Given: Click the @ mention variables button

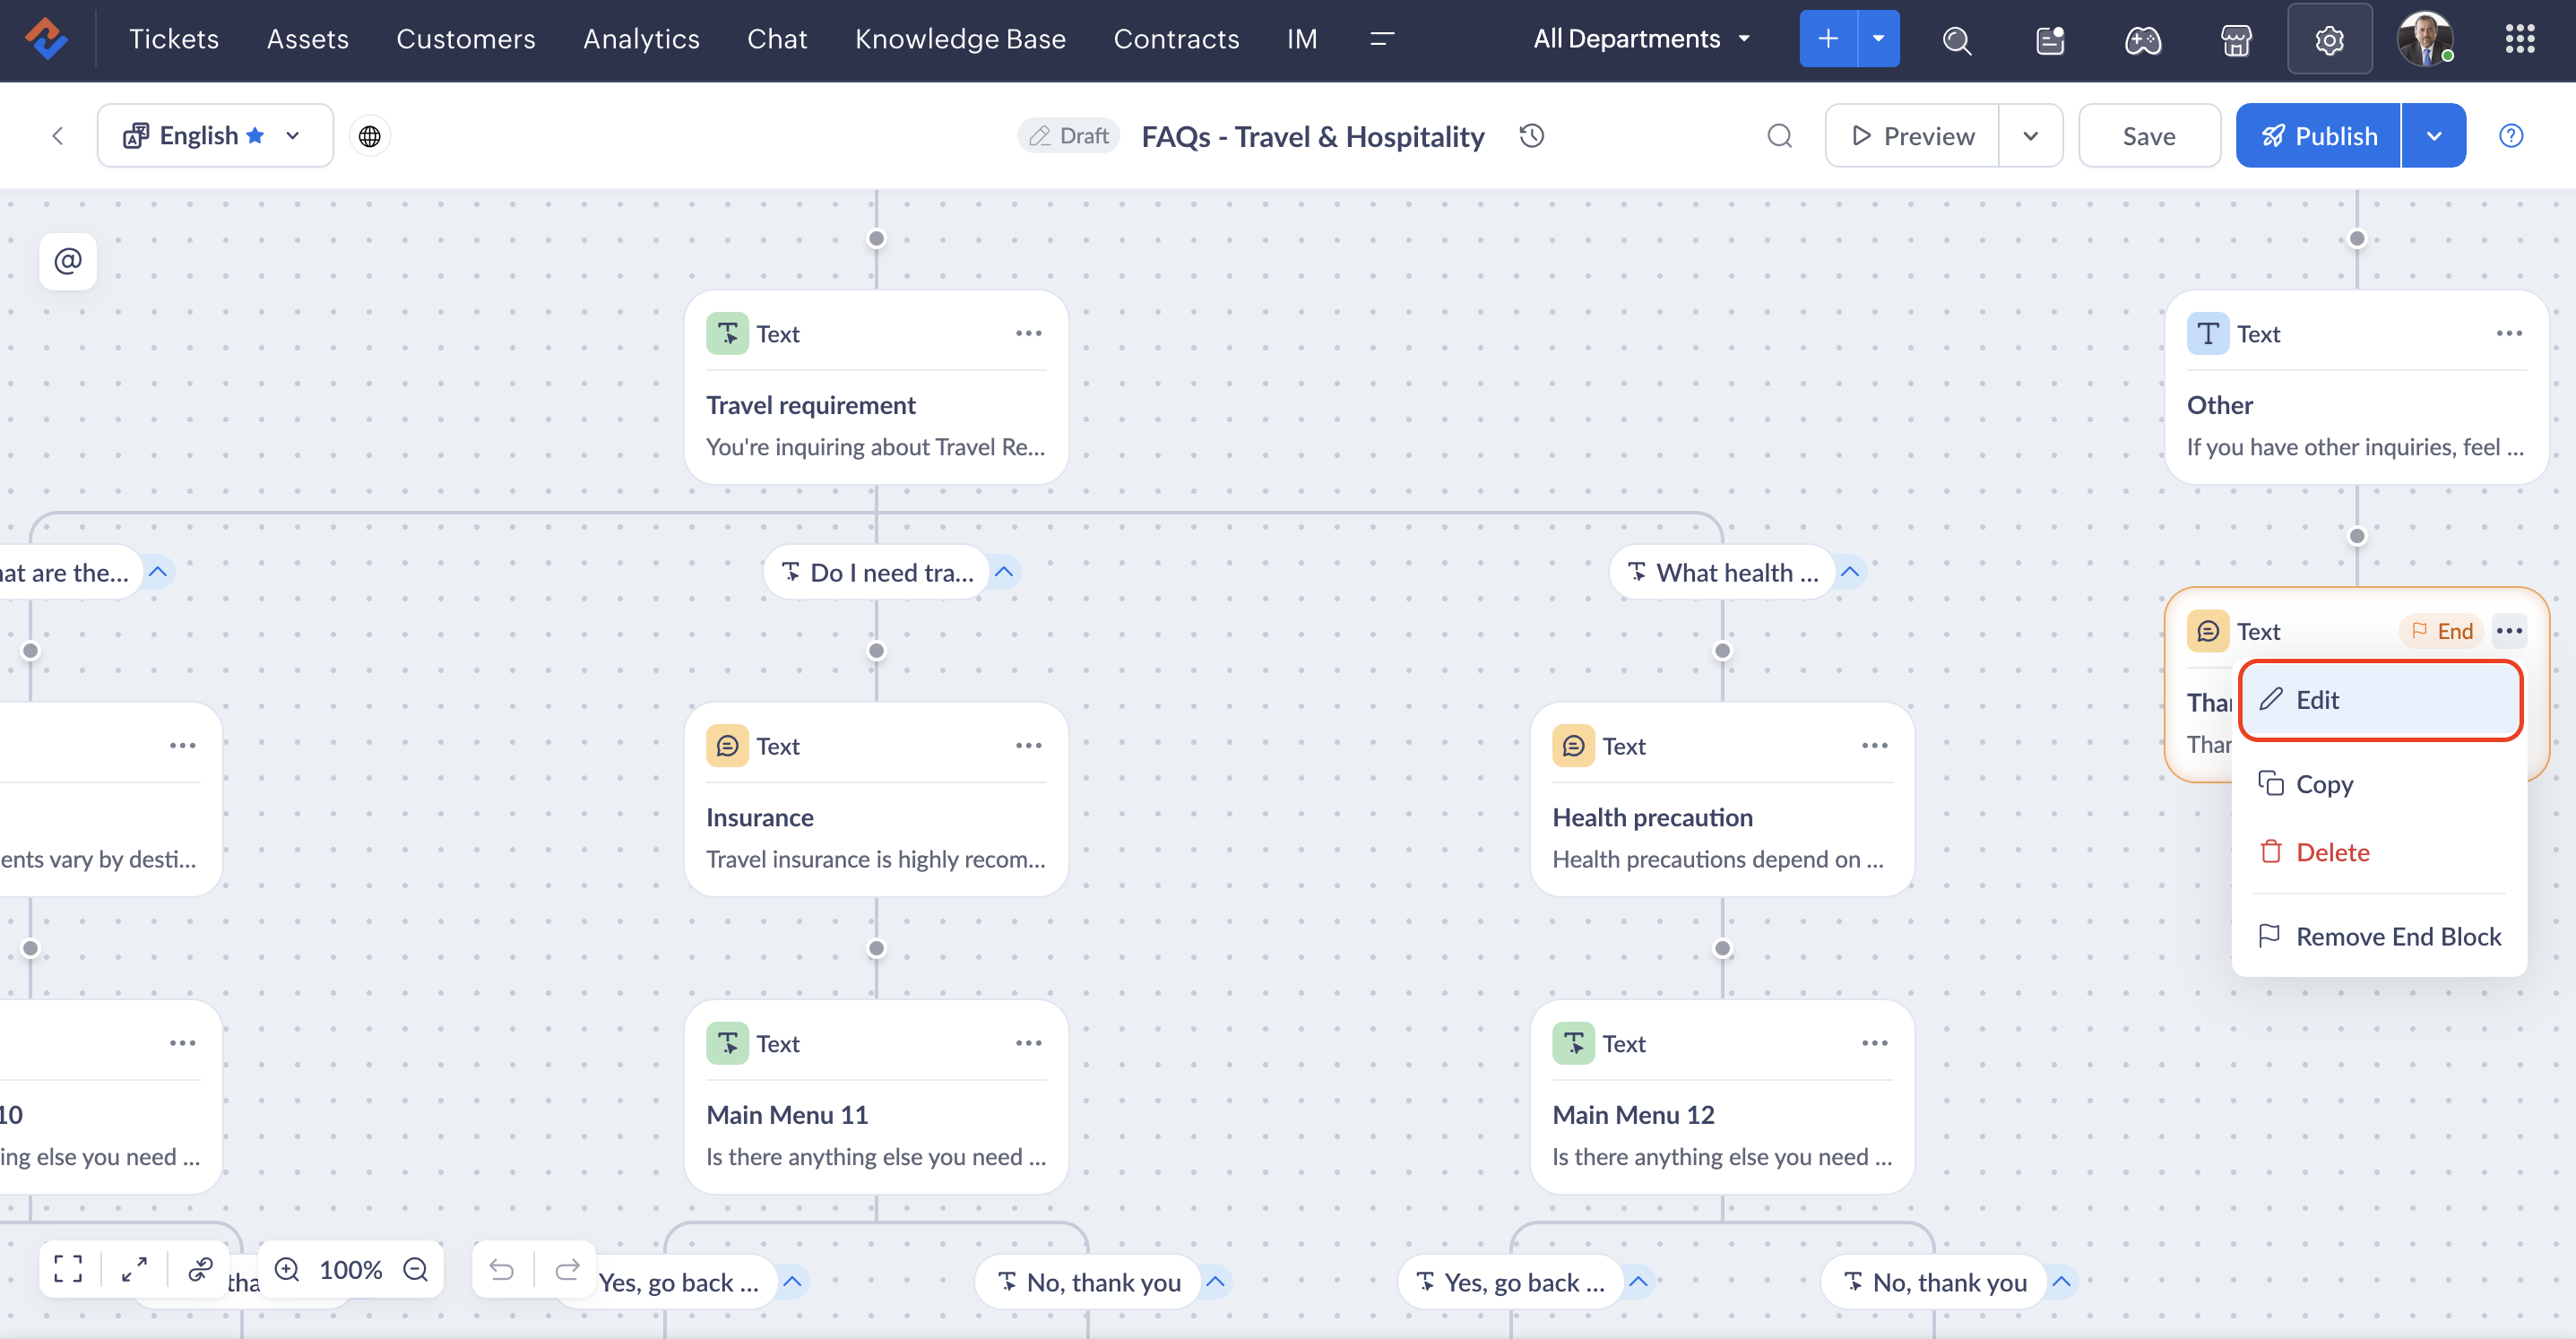Looking at the screenshot, I should pos(68,261).
